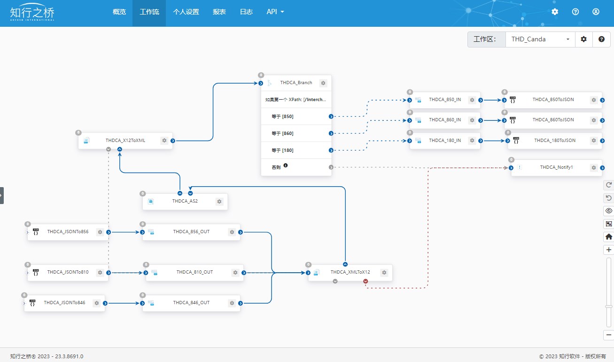
Task: Open workspace settings gear next to dropdown
Action: pos(583,39)
